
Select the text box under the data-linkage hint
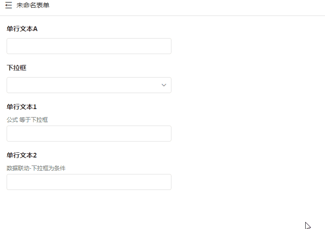[89, 182]
